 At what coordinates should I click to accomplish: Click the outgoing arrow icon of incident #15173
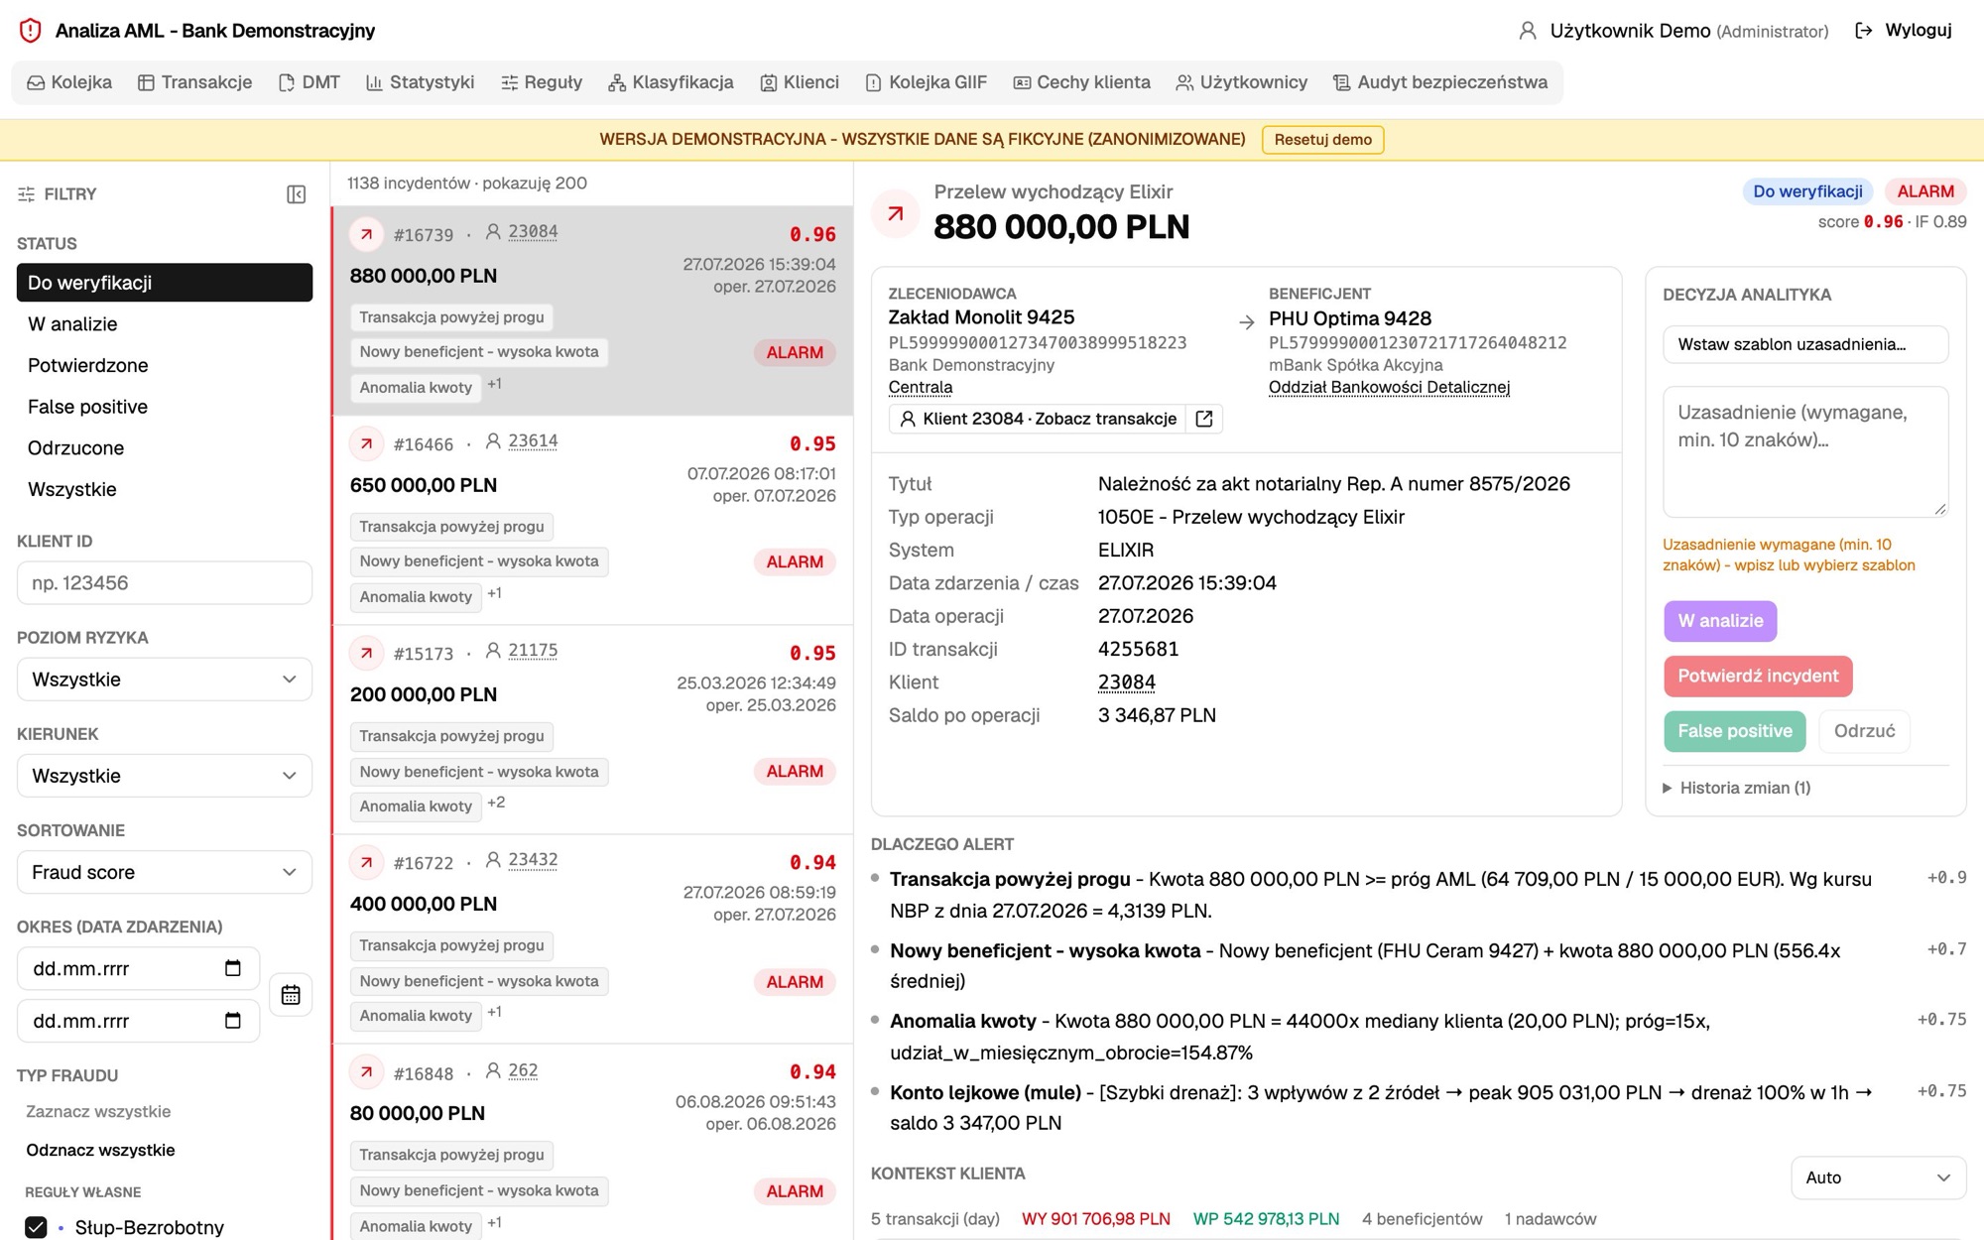click(x=366, y=653)
